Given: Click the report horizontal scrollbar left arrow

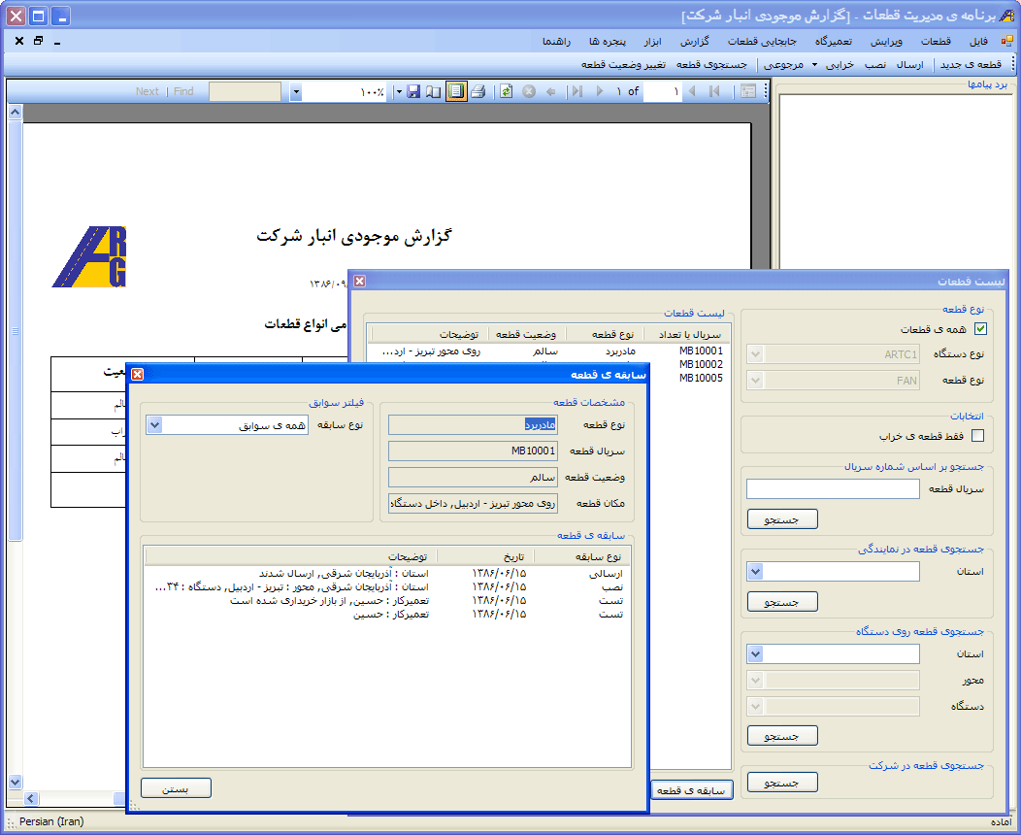Looking at the screenshot, I should [31, 798].
